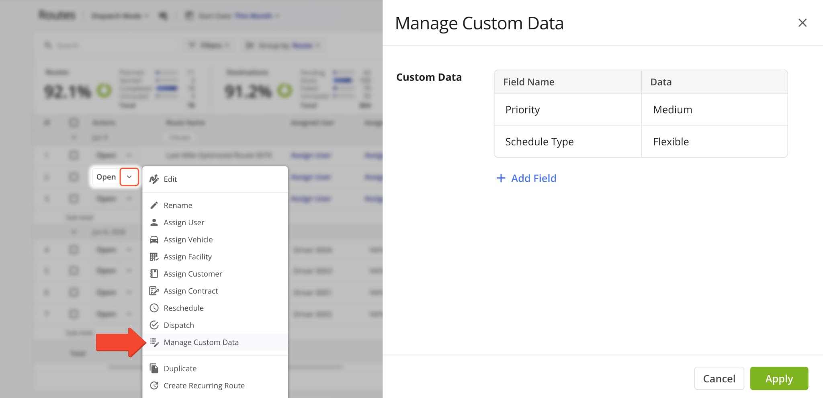The height and width of the screenshot is (398, 823).
Task: Select the Assign Vehicle car icon
Action: (154, 239)
